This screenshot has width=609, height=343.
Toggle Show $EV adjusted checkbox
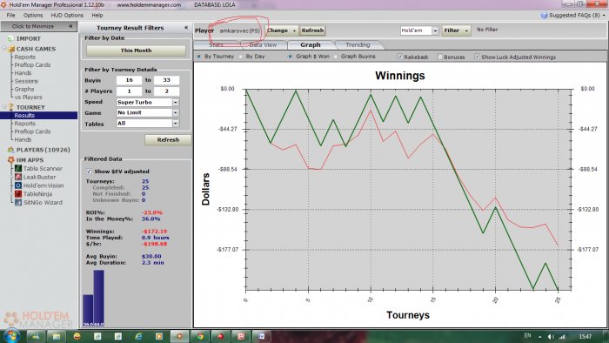pyautogui.click(x=89, y=171)
